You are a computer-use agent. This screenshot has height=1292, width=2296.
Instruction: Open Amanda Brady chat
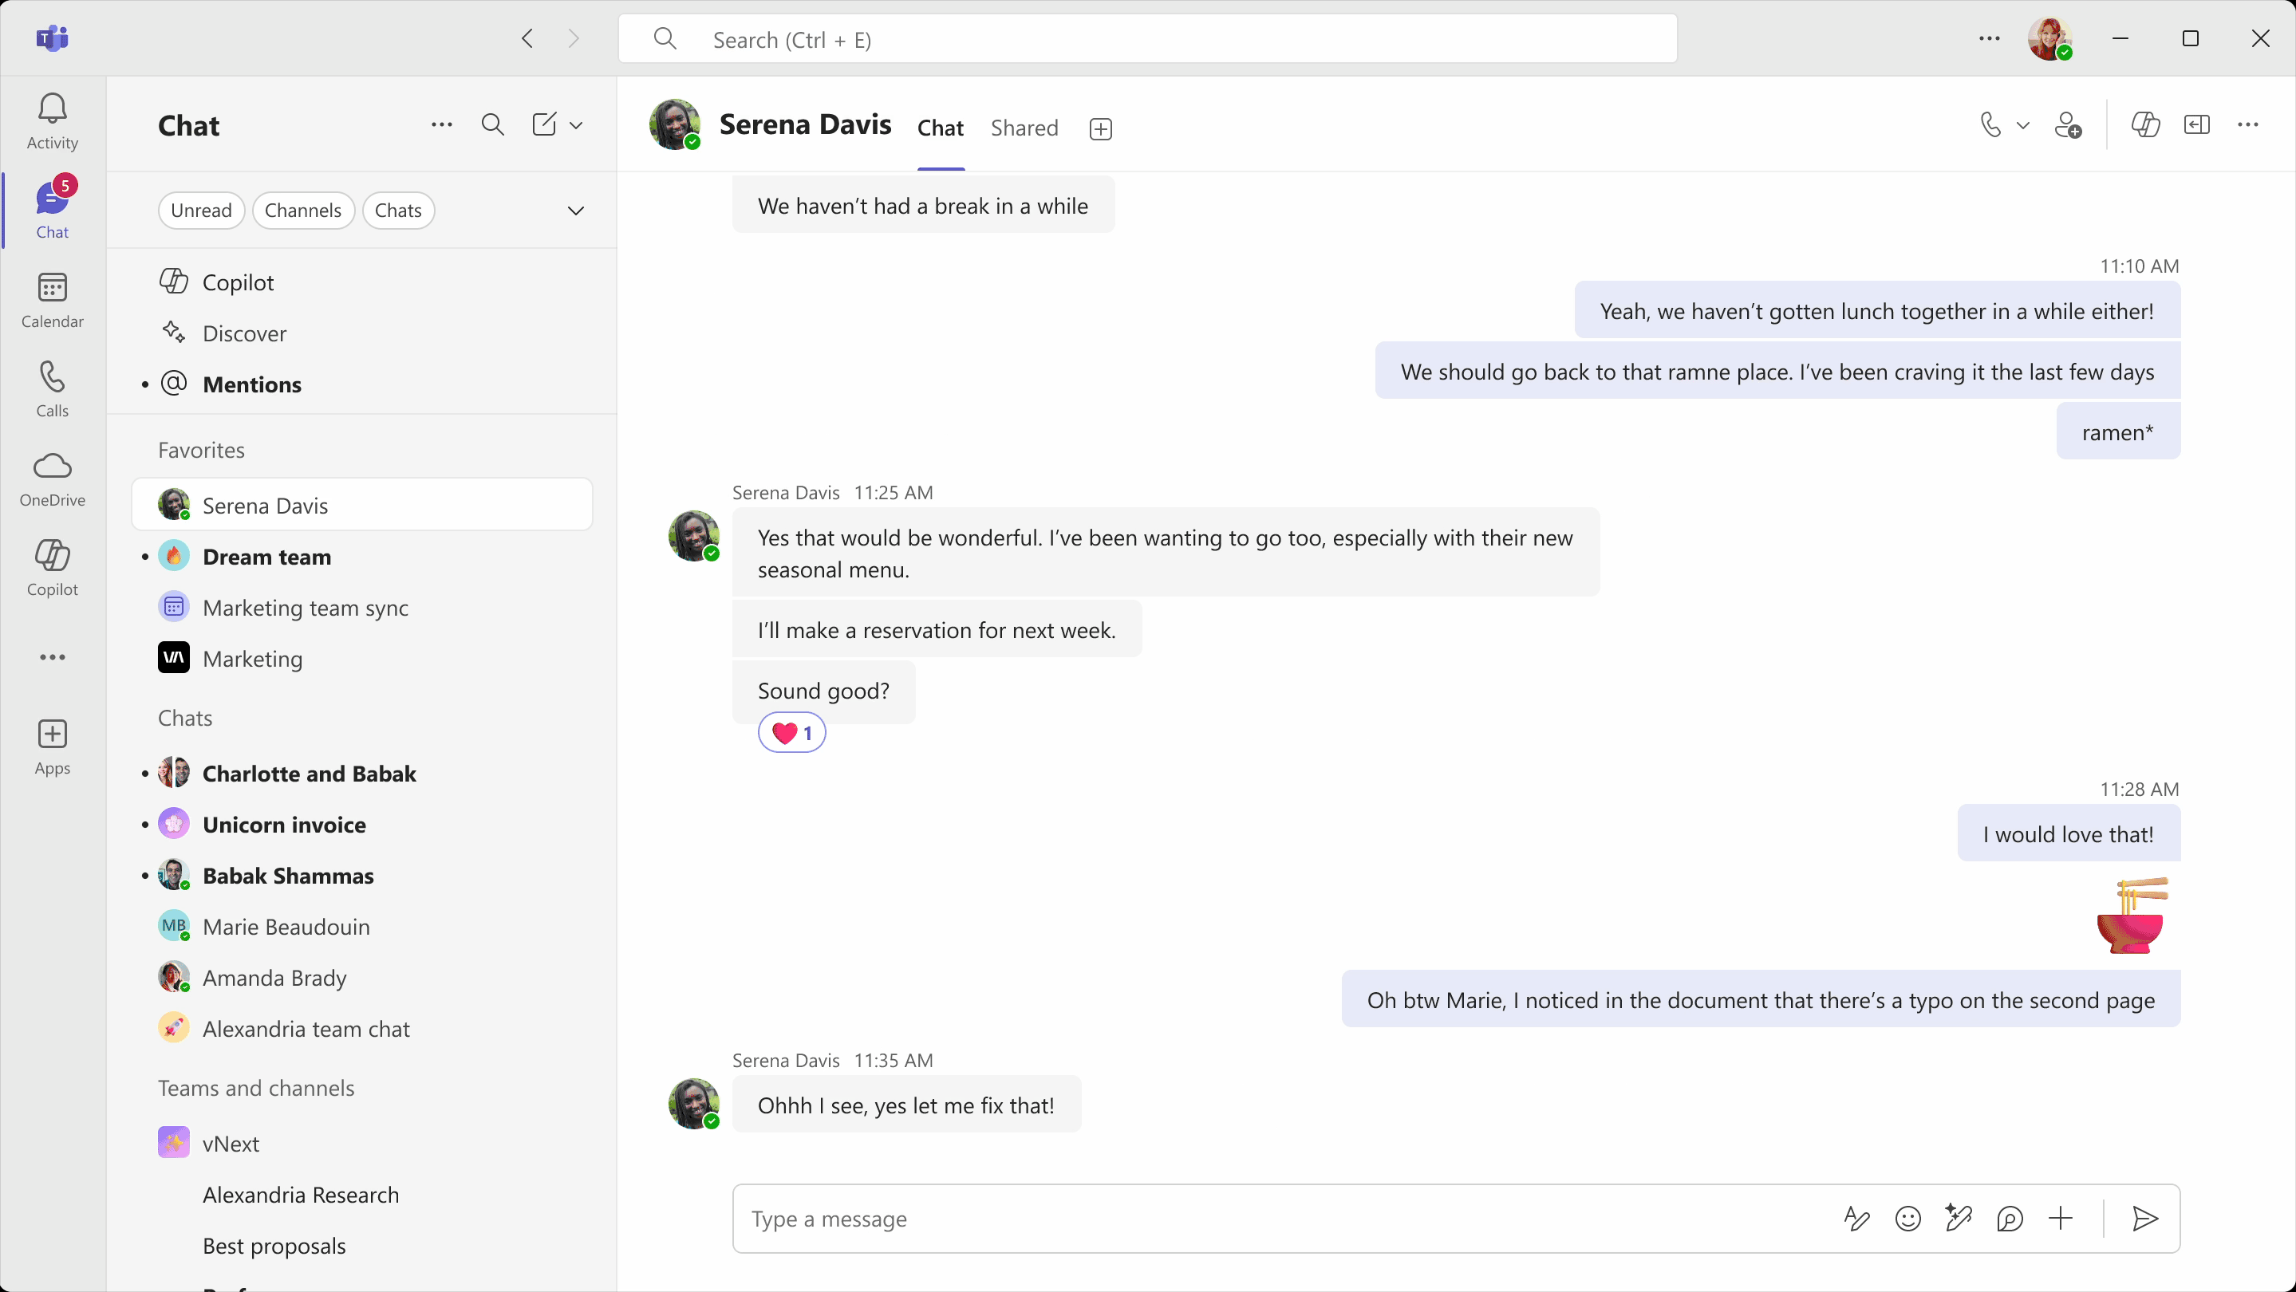pos(362,978)
